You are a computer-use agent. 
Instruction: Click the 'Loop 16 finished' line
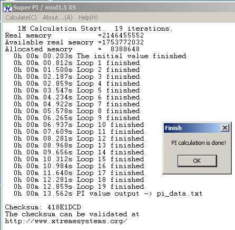tap(79, 166)
